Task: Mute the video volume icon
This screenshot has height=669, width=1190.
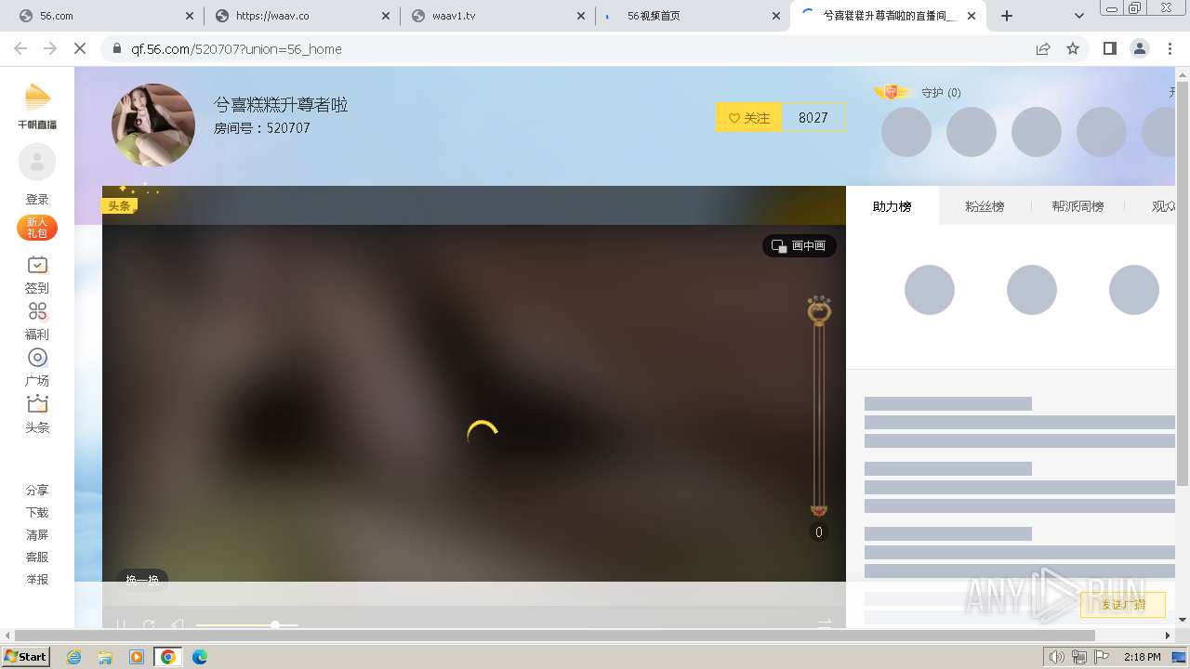Action: pos(178,624)
